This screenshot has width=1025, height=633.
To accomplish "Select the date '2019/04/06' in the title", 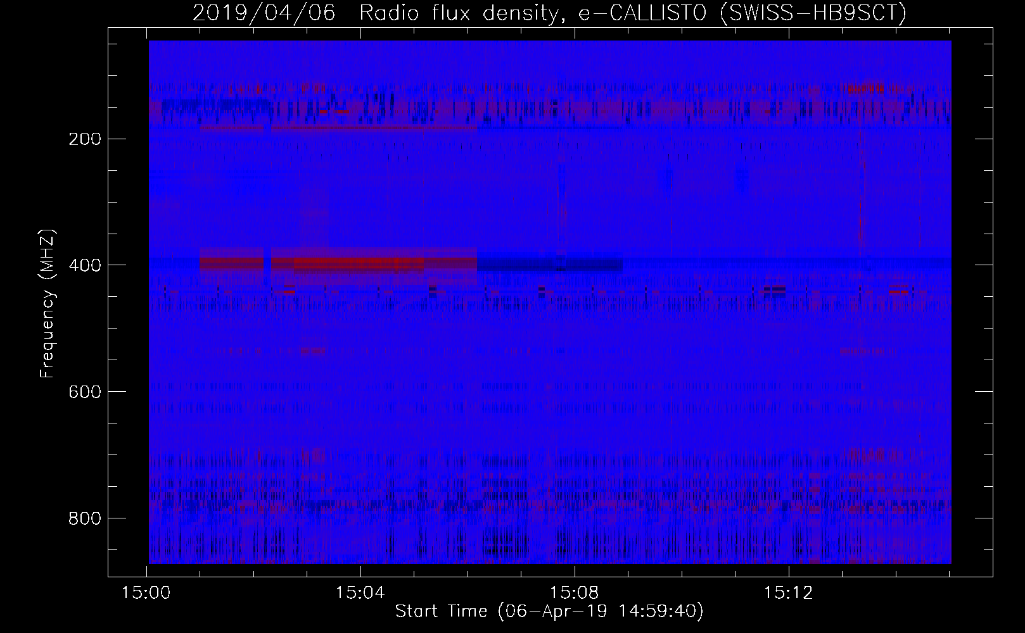I will (x=264, y=13).
